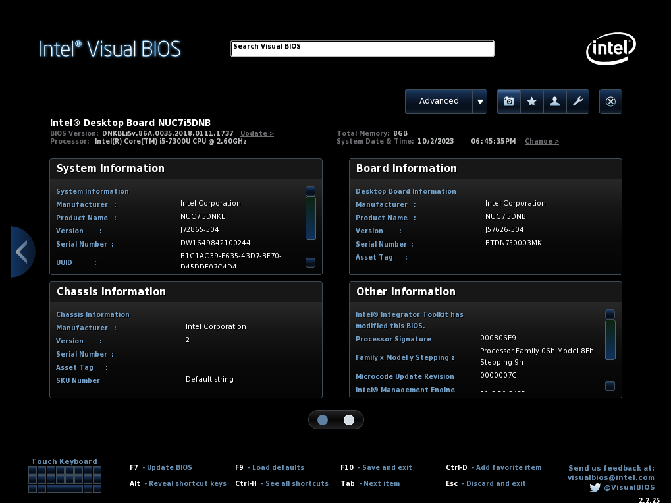Click the Change date and time link

(542, 141)
